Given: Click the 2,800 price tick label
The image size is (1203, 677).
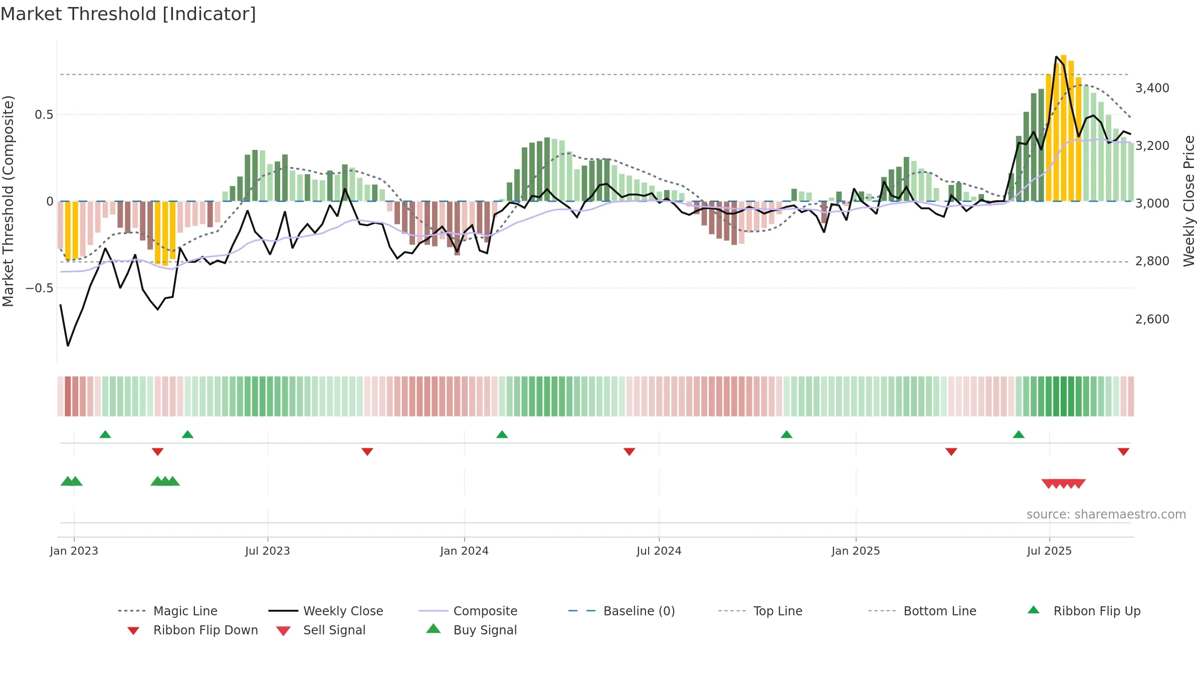Looking at the screenshot, I should pyautogui.click(x=1152, y=261).
